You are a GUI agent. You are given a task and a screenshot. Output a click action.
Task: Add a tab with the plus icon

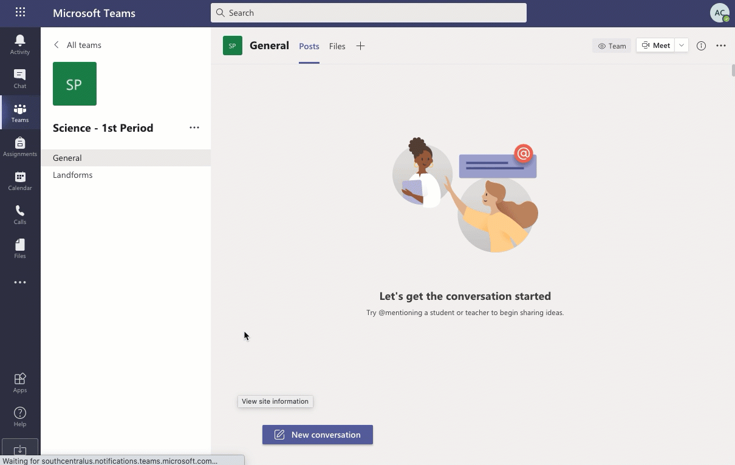pyautogui.click(x=360, y=46)
